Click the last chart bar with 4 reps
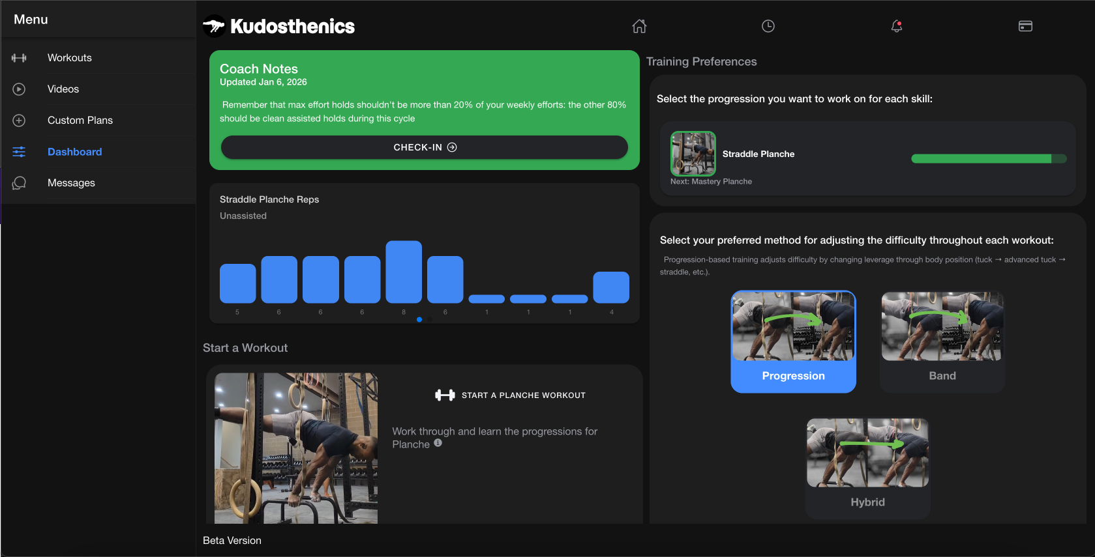 pyautogui.click(x=611, y=287)
